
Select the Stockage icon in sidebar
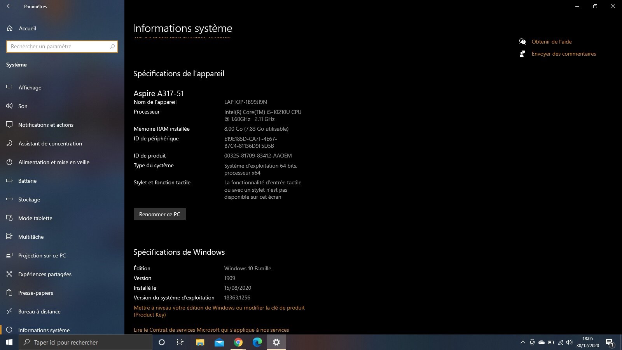(x=9, y=199)
